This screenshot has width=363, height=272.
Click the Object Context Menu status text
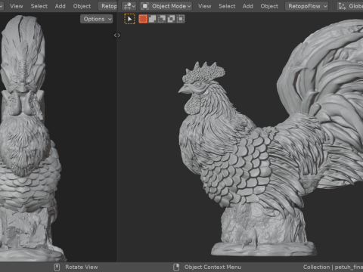pos(213,267)
